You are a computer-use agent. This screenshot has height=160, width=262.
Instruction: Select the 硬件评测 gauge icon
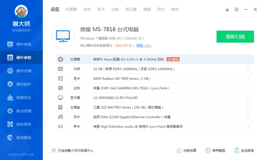[x=10, y=71]
